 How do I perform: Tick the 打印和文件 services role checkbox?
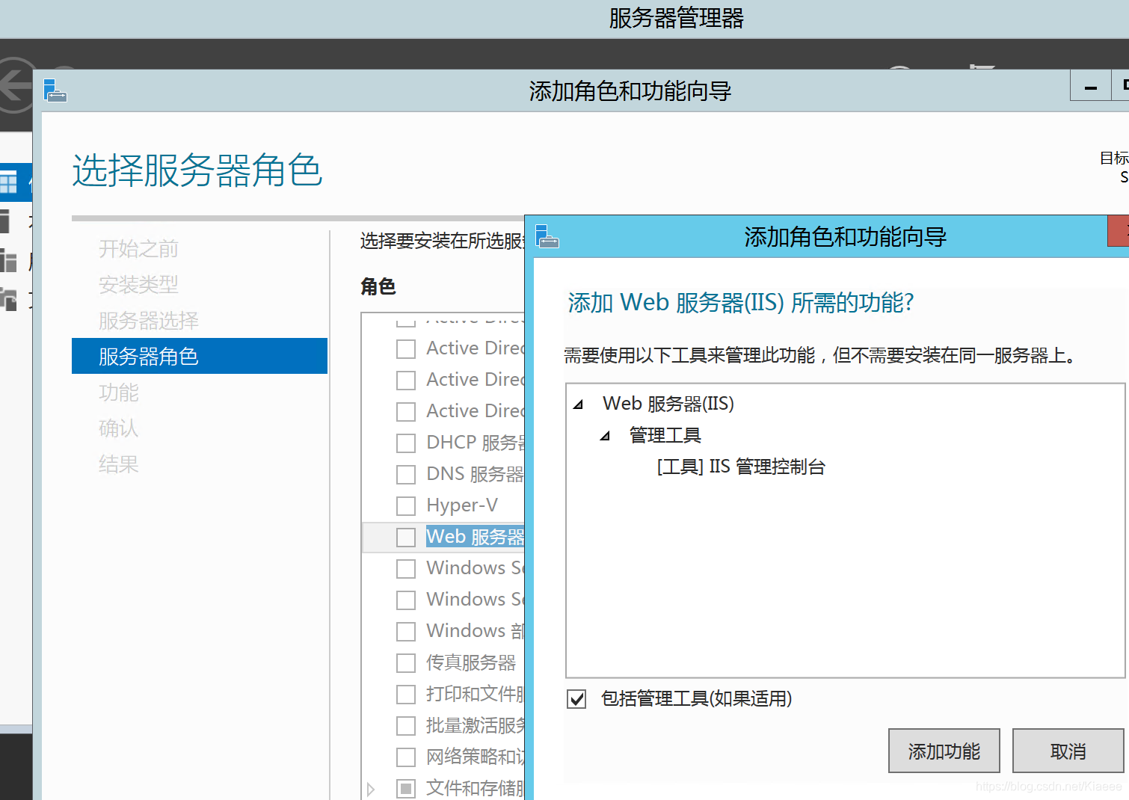pyautogui.click(x=406, y=695)
